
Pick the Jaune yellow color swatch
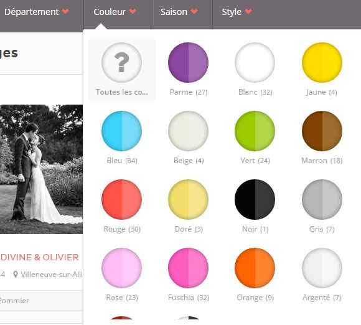pyautogui.click(x=322, y=62)
